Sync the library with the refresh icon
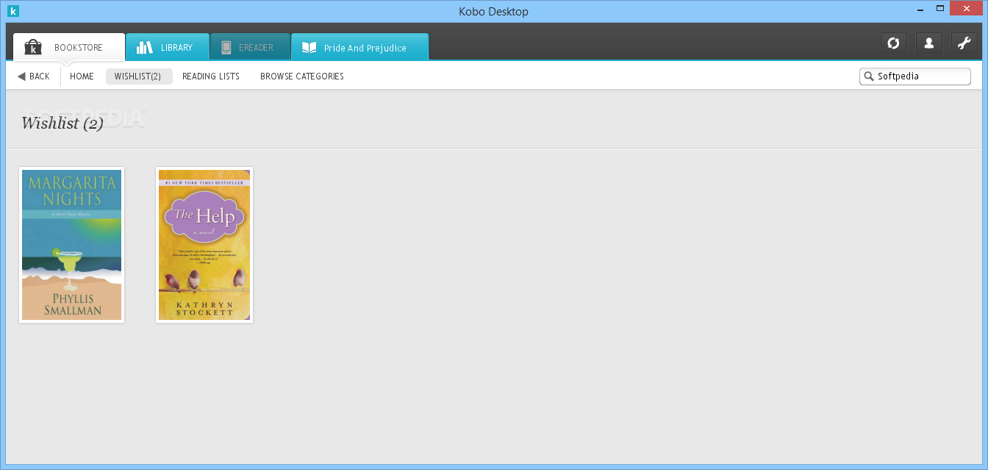988x470 pixels. click(x=893, y=43)
